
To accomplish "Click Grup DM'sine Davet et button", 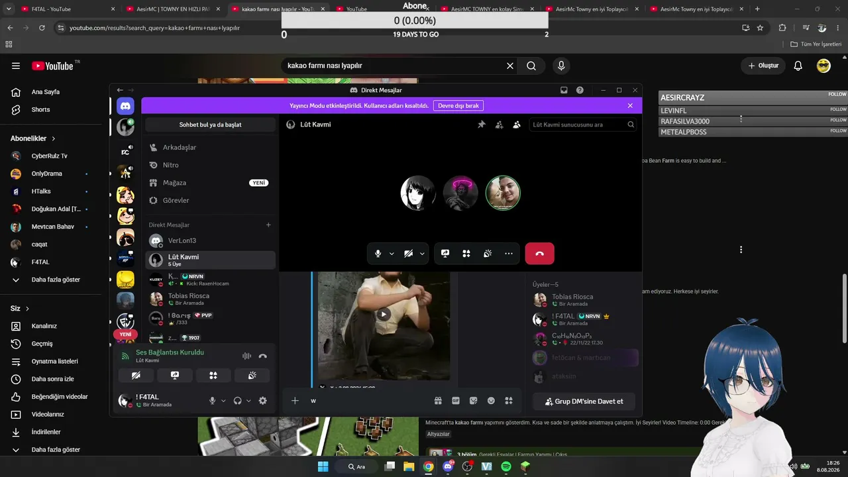I will pos(584,401).
